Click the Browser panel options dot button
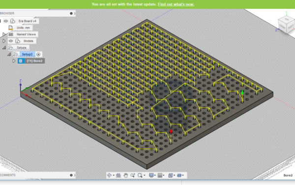 (x=71, y=13)
